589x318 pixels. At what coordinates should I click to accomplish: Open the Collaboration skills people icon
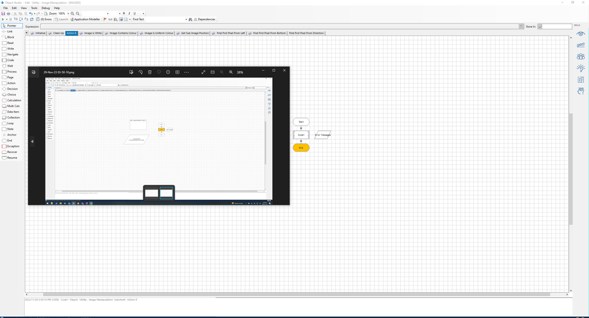pos(581,57)
